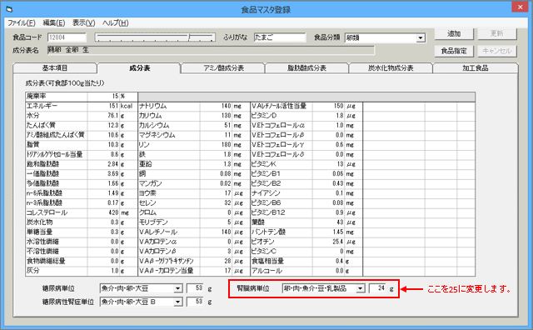
Task: Select the ビタミンB12 value cell
Action: click(x=328, y=212)
